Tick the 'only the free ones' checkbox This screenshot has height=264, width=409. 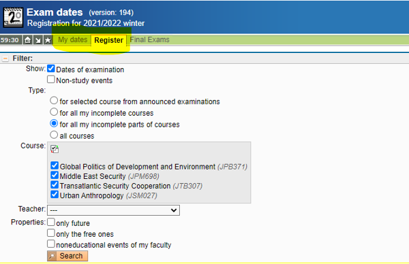(51, 233)
